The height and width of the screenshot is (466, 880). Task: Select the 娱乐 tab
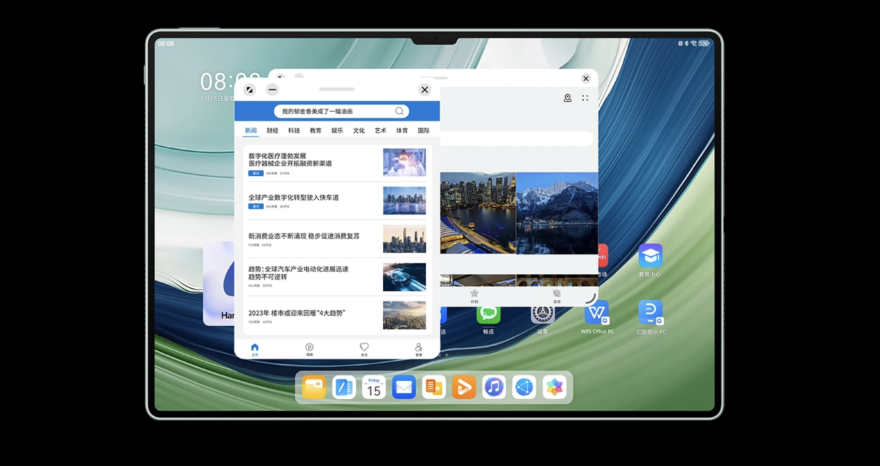(337, 131)
